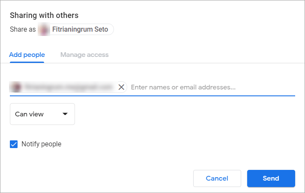Remove the blurred email recipient chip
The width and height of the screenshot is (305, 193).
point(121,87)
